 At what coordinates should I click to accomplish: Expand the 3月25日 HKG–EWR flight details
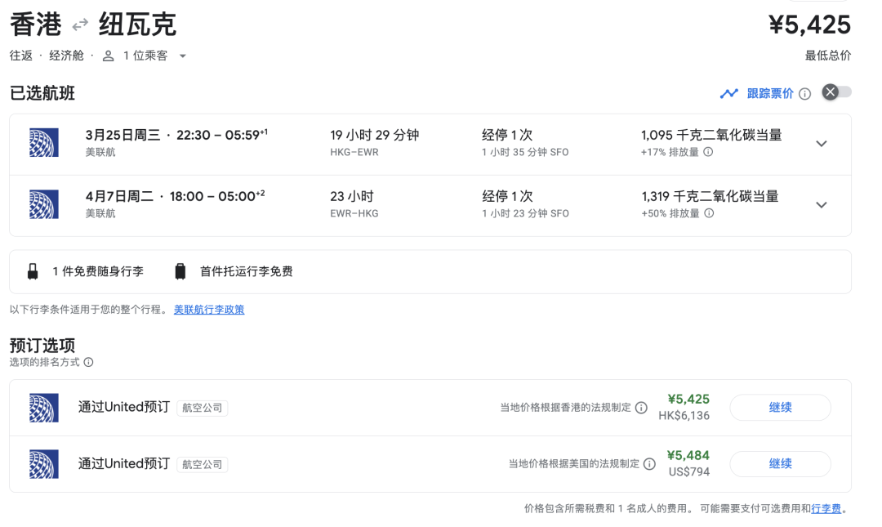[822, 144]
